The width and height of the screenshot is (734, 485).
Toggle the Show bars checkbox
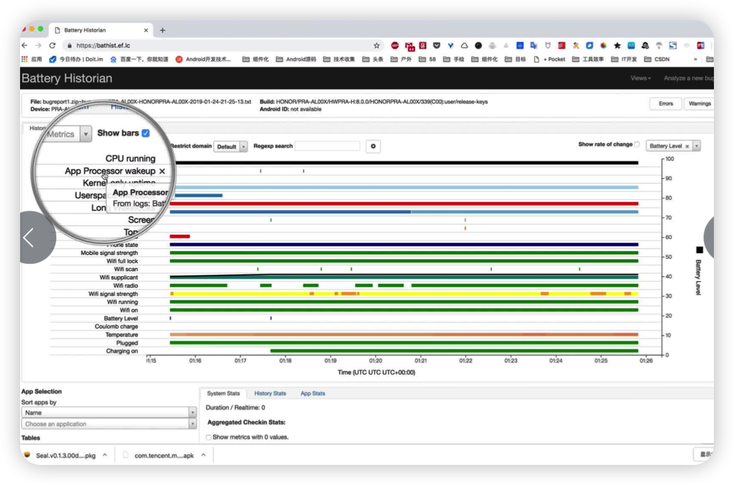pos(146,133)
